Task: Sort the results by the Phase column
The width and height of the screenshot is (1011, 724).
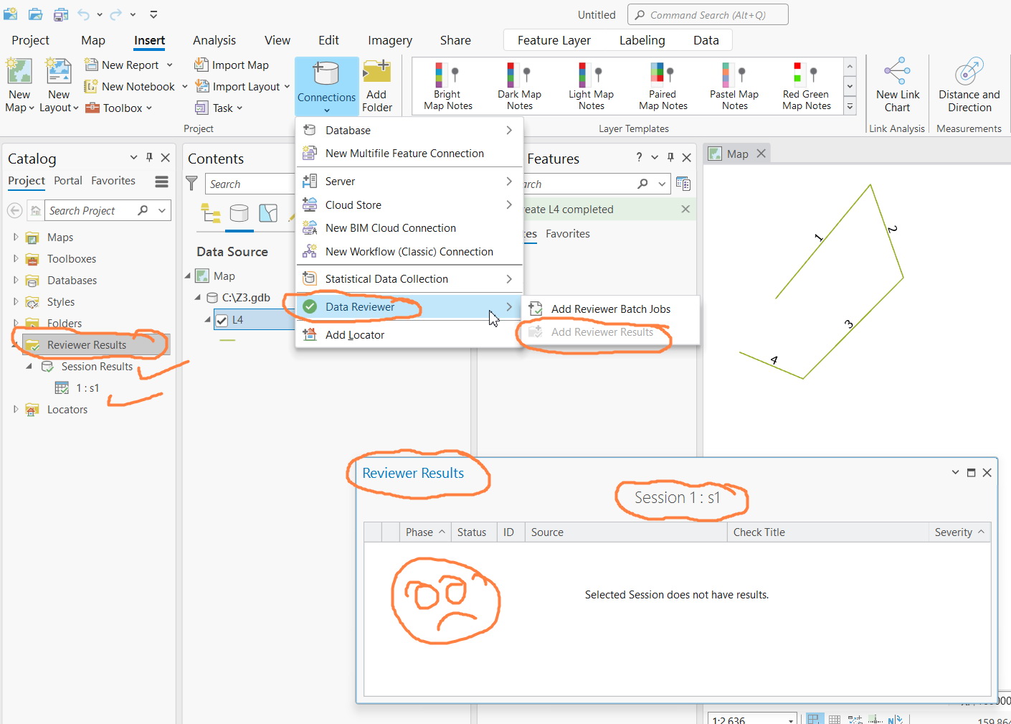Action: pyautogui.click(x=425, y=532)
